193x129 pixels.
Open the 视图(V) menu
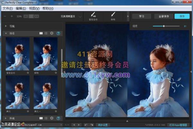pyautogui.click(x=34, y=8)
